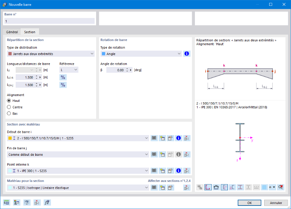Show shear center icon in section preview
Image resolution: width=291 pixels, height=209 pixels.
pyautogui.click(x=232, y=187)
